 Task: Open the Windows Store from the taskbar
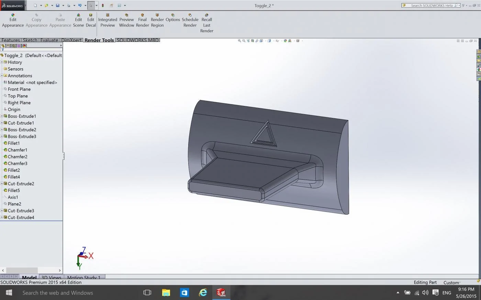184,292
